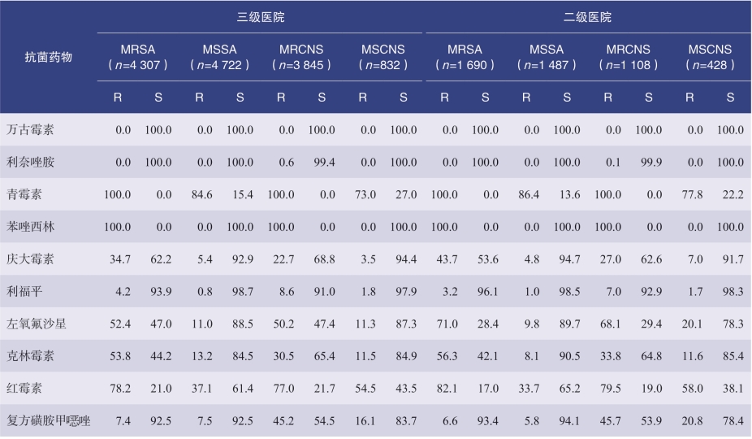
Task: Select the 庆大霉素 row label
Action: coord(30,259)
